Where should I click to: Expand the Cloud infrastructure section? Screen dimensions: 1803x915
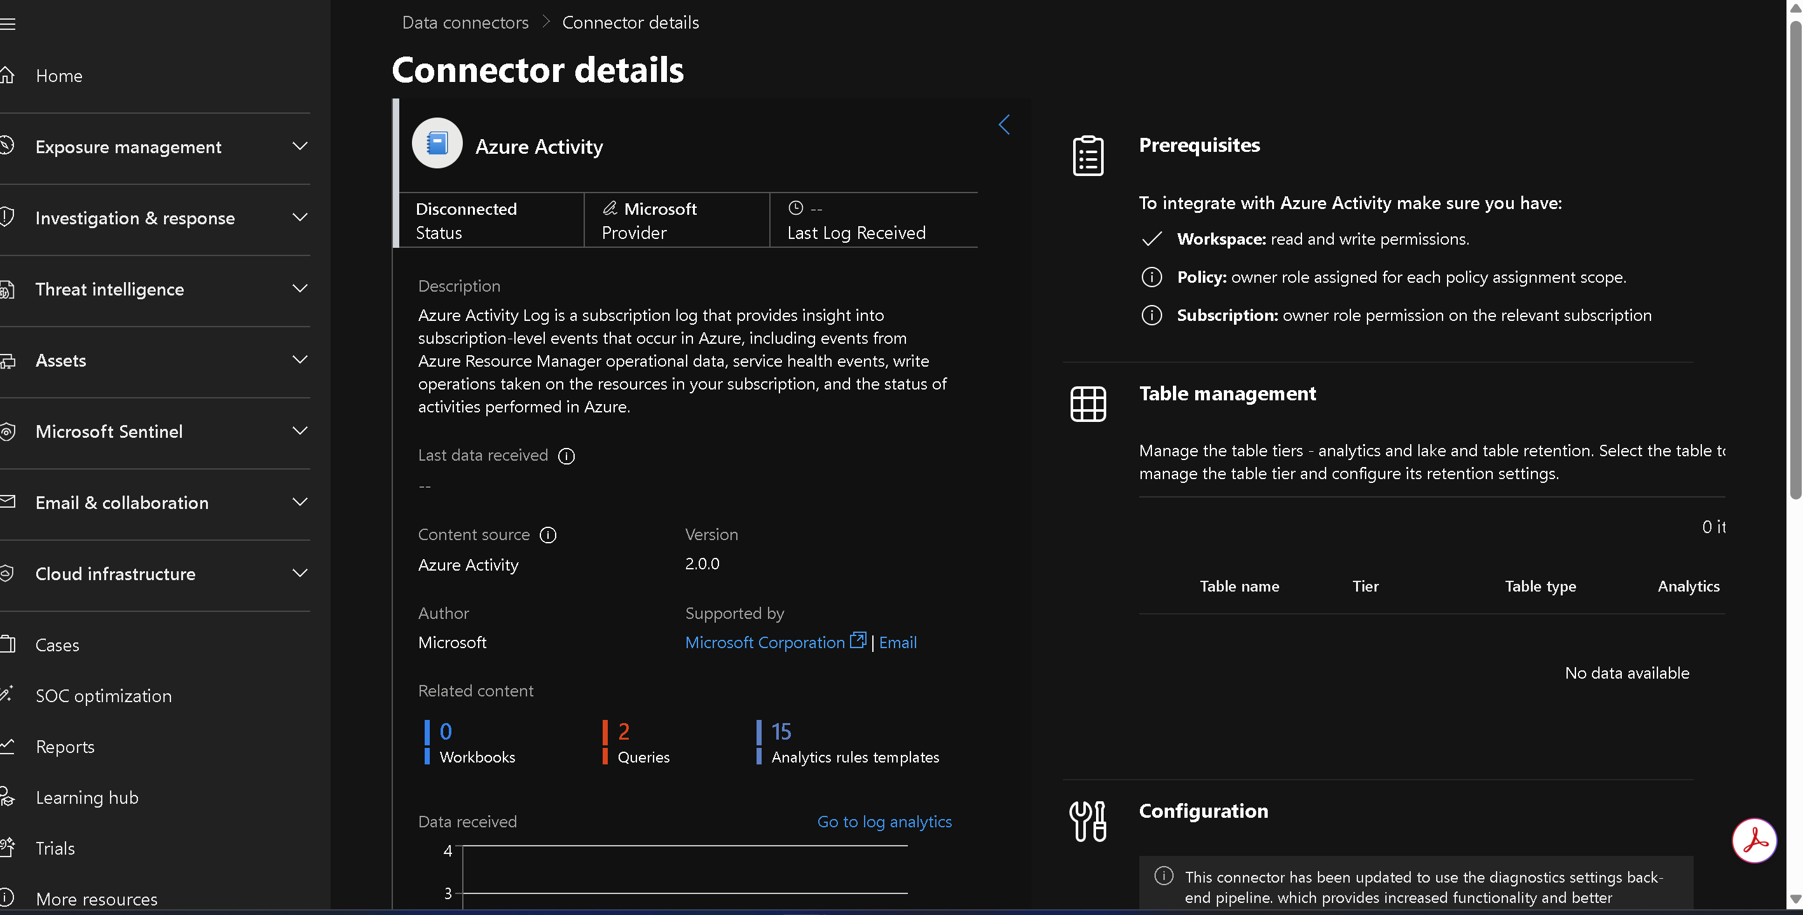click(299, 574)
